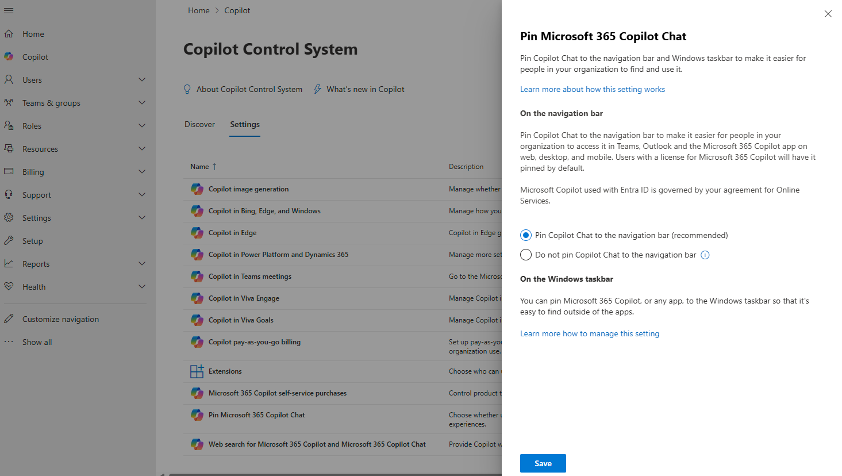Open Learn more about how this setting works
Image resolution: width=842 pixels, height=476 pixels.
[x=593, y=89]
